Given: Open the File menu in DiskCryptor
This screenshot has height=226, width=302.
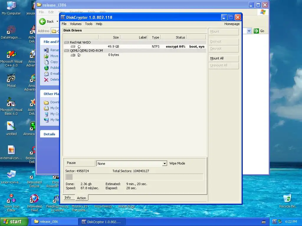Looking at the screenshot, I should pos(64,24).
